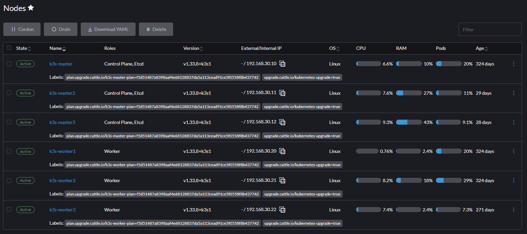527x234 pixels.
Task: Copy the IP address 192.168.30.10
Action: 282,63
